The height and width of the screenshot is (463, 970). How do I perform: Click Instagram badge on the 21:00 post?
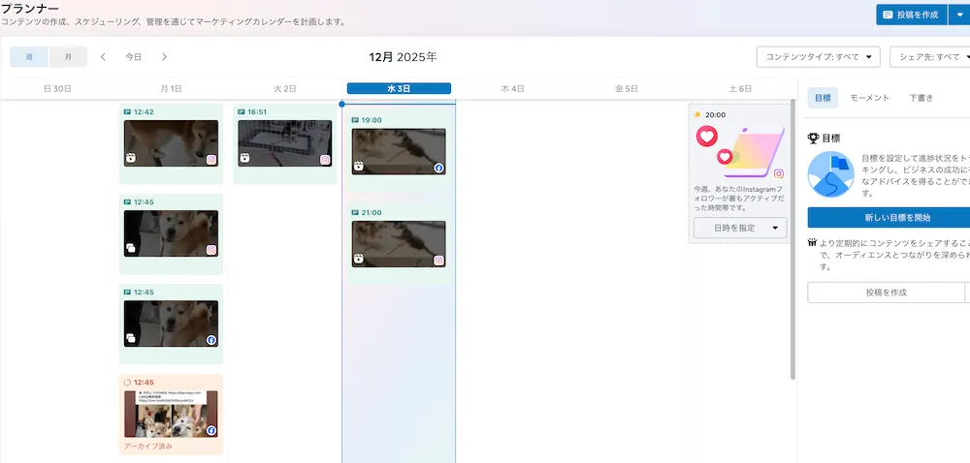coord(438,260)
